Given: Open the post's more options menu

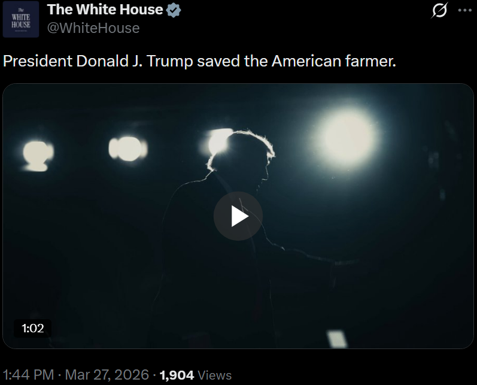Looking at the screenshot, I should pos(464,10).
